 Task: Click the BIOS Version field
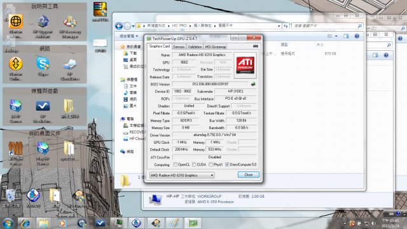210,84
